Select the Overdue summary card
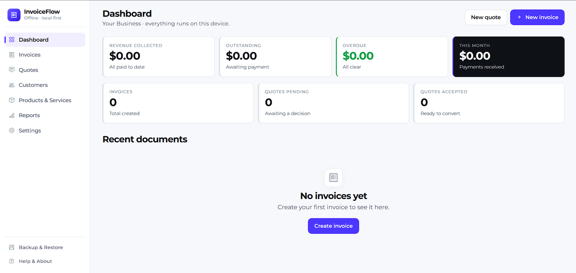The image size is (576, 273). (392, 57)
